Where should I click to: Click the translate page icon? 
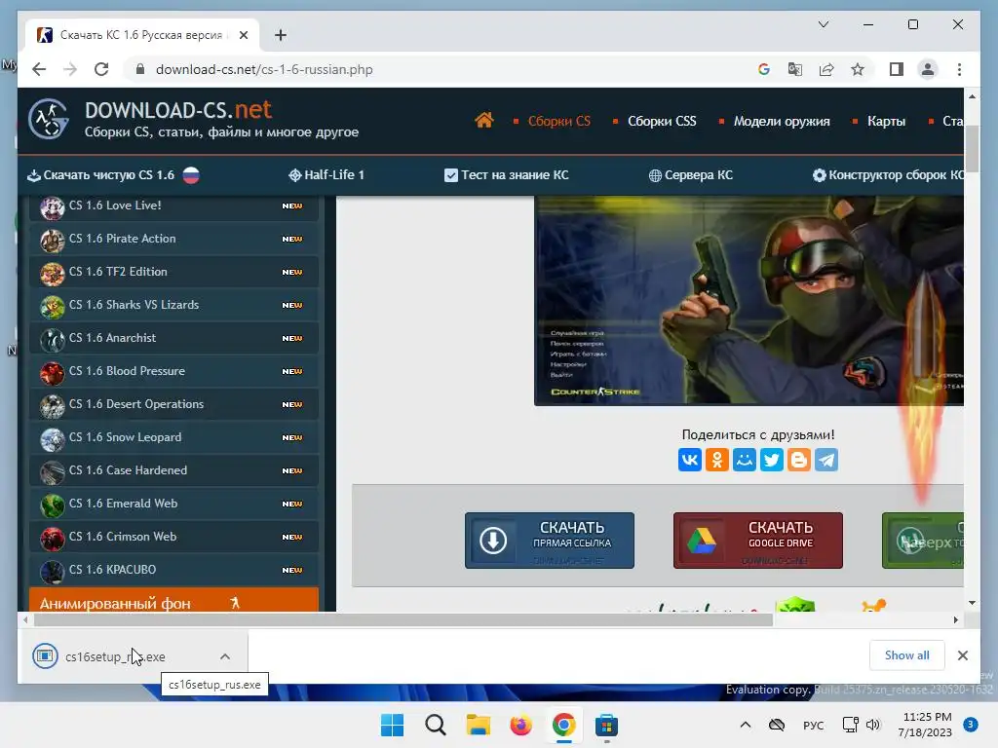(x=795, y=69)
